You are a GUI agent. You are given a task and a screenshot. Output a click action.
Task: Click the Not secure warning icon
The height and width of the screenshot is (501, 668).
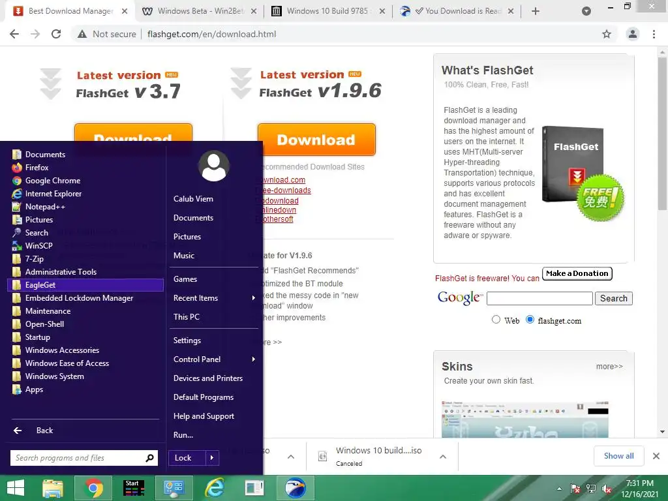coord(82,34)
